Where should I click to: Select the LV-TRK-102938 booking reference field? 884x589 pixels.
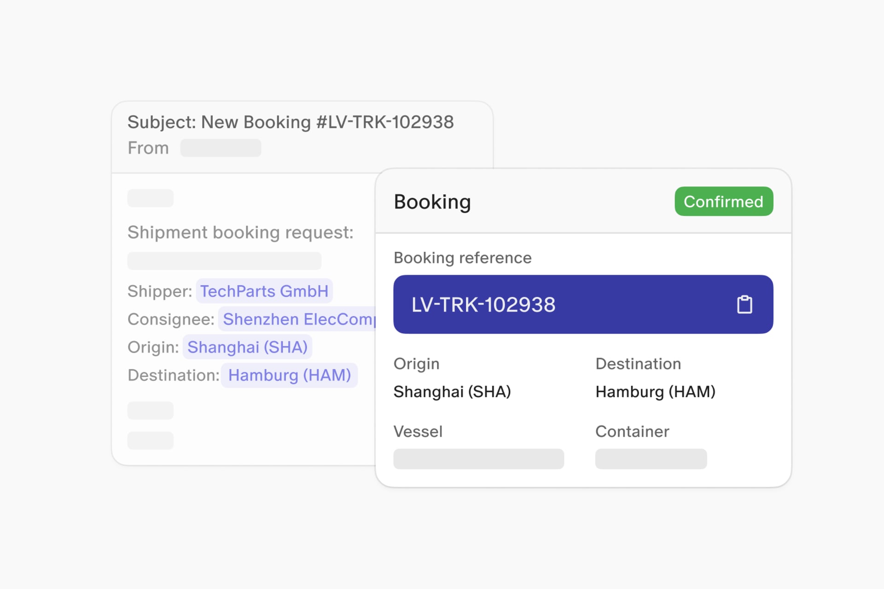(483, 305)
